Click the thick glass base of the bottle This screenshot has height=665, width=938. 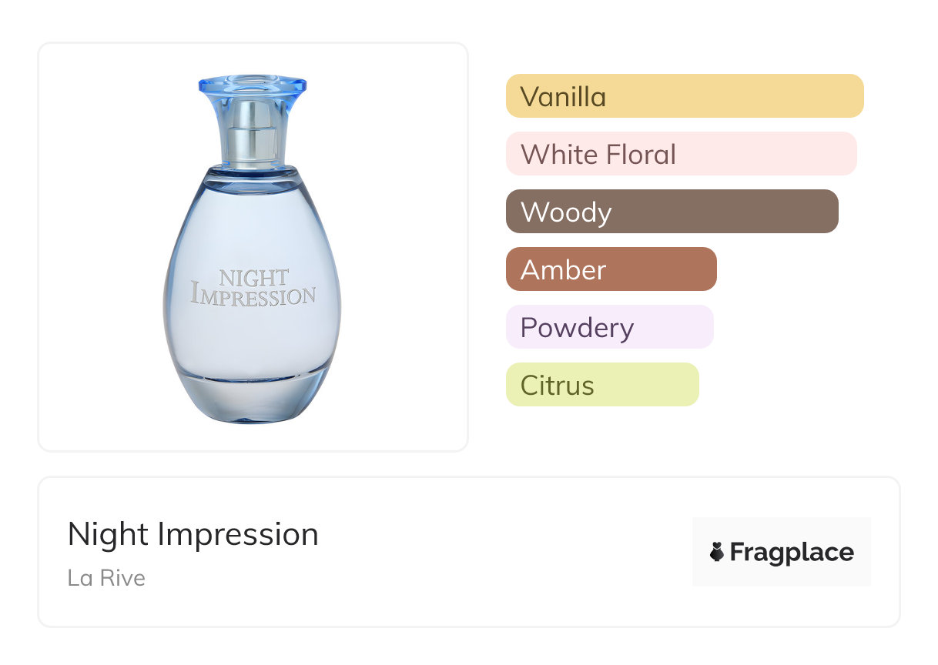click(x=252, y=396)
